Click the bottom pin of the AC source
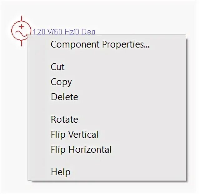200x194 pixels. (22, 43)
